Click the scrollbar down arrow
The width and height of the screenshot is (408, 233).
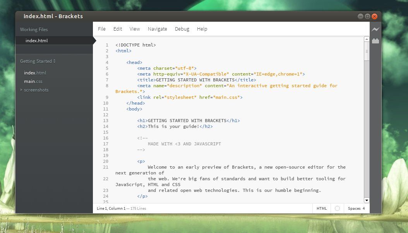(x=367, y=200)
